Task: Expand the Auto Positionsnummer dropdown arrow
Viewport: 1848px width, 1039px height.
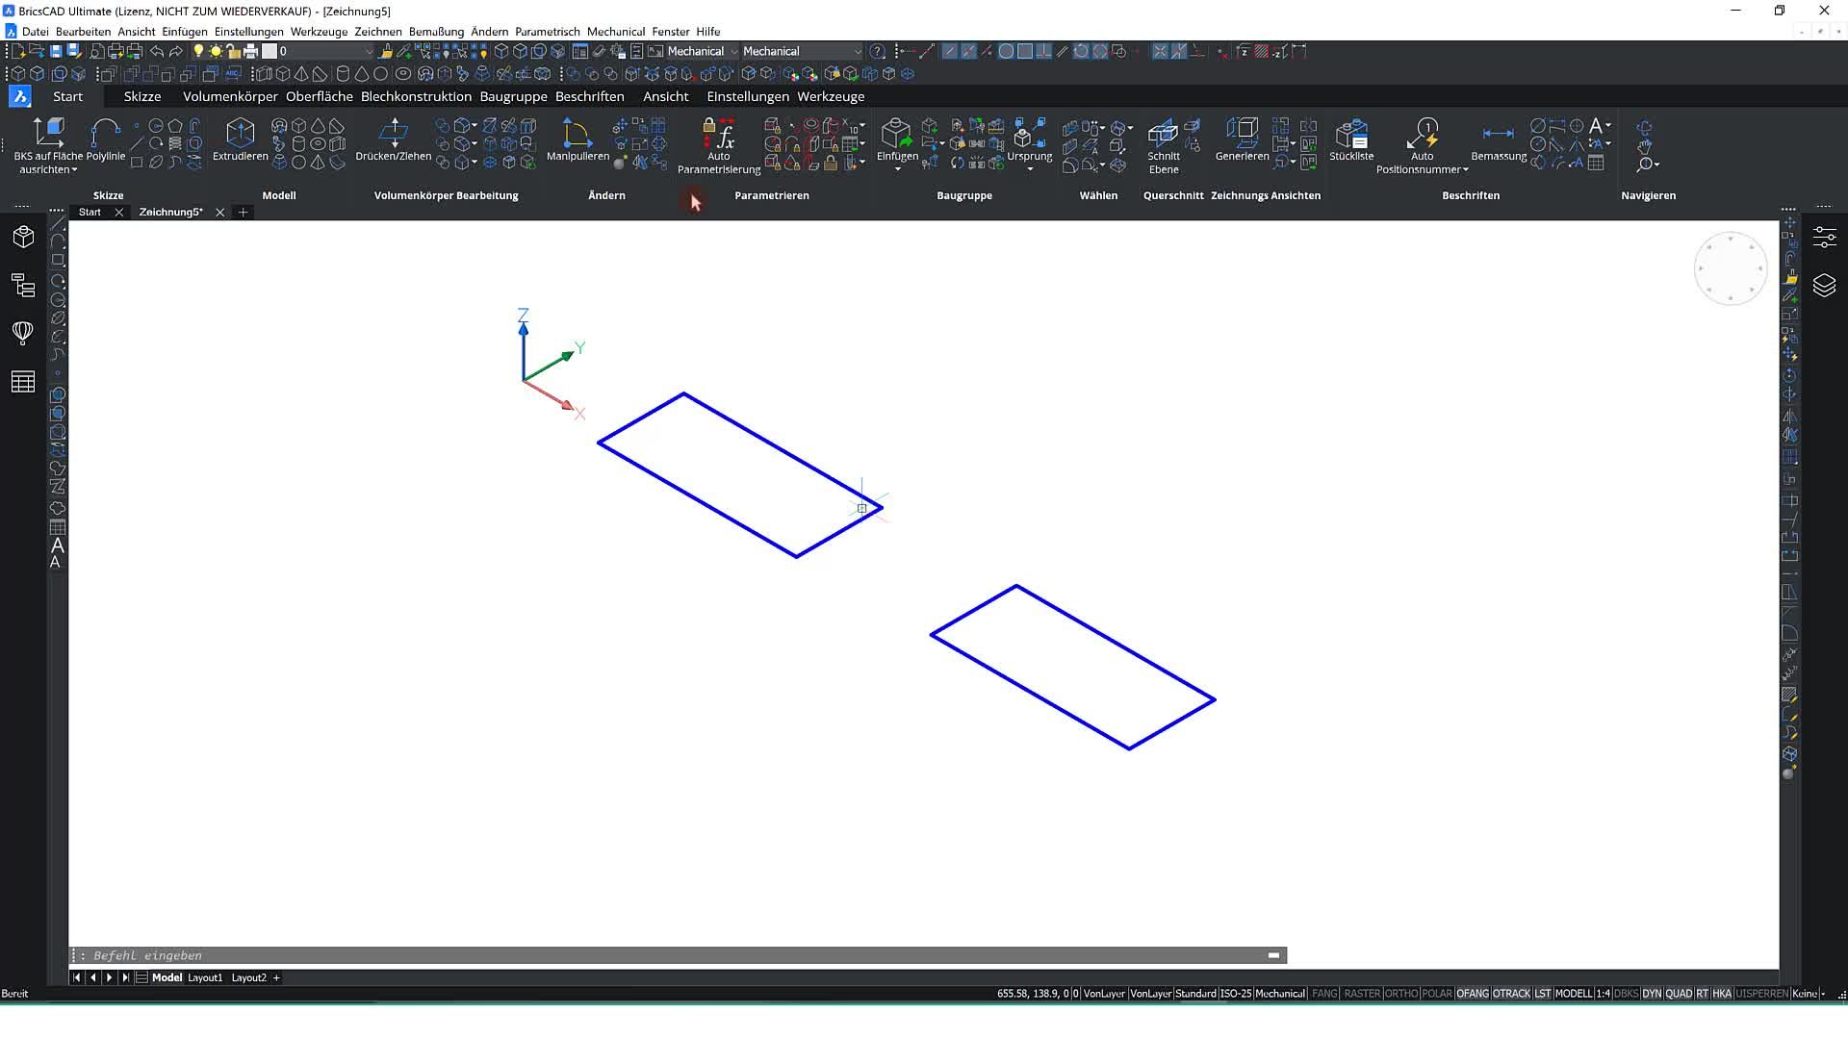Action: coord(1465,170)
